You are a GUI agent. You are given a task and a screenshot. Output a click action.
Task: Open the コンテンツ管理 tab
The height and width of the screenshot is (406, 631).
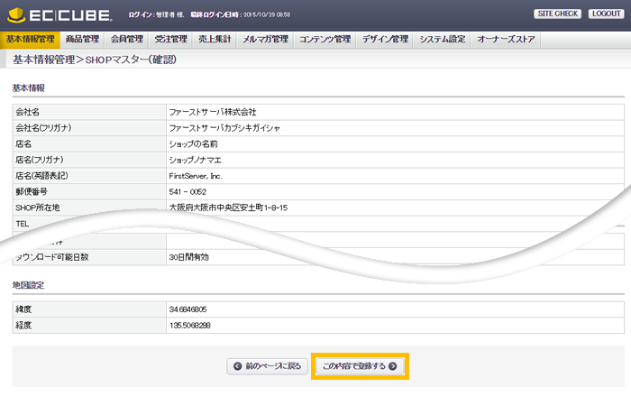coord(325,39)
